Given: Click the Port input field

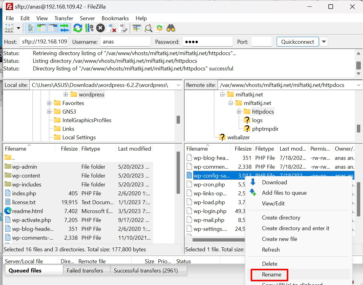Looking at the screenshot, I should [x=262, y=42].
